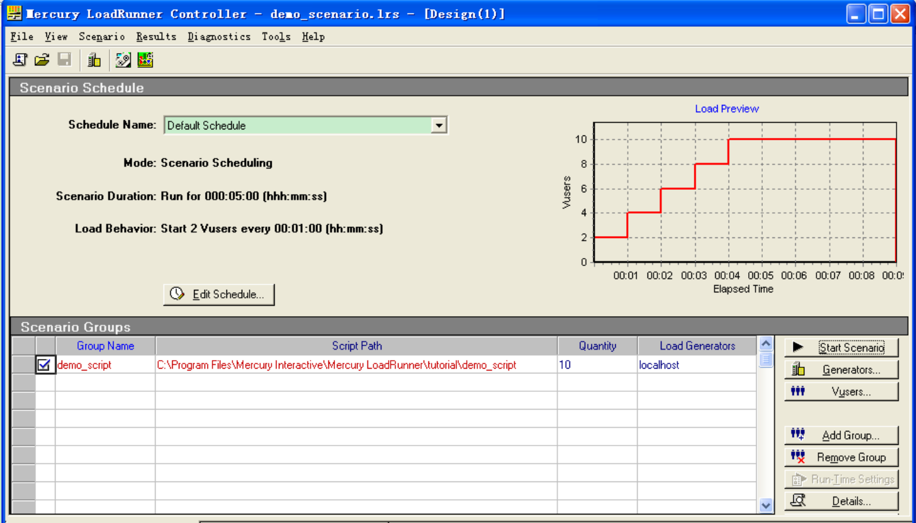Open the Tools menu
The height and width of the screenshot is (523, 916).
point(276,37)
